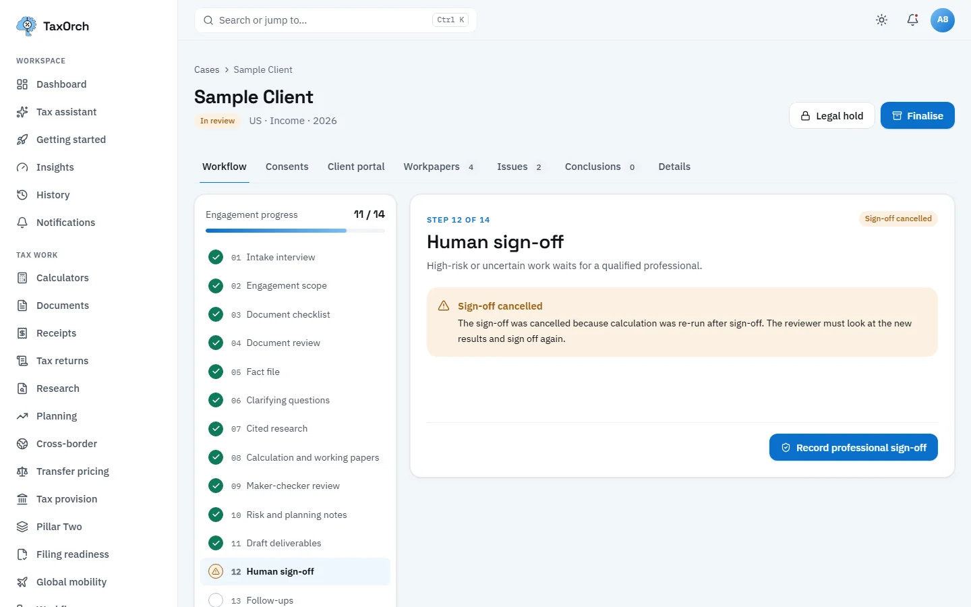Image resolution: width=971 pixels, height=607 pixels.
Task: Open Insights in the sidebar
Action: tap(88, 167)
